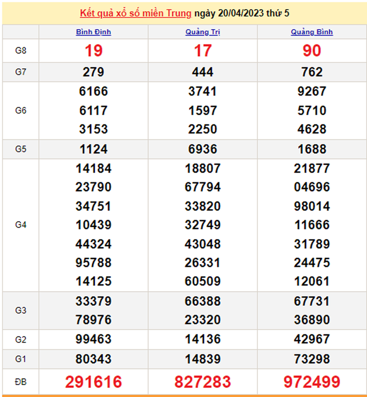Click the Quảng Trị column header link
This screenshot has height=397, width=367.
203,32
